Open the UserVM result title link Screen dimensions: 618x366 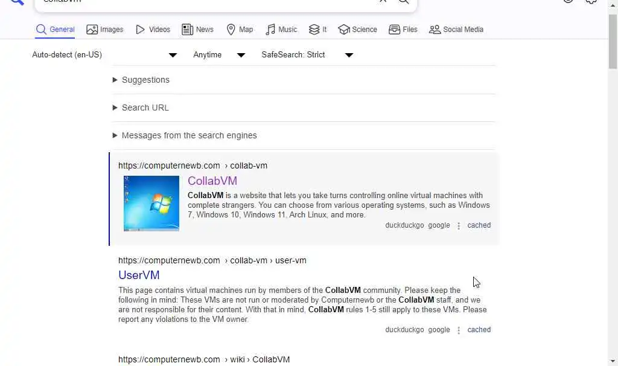(x=139, y=275)
